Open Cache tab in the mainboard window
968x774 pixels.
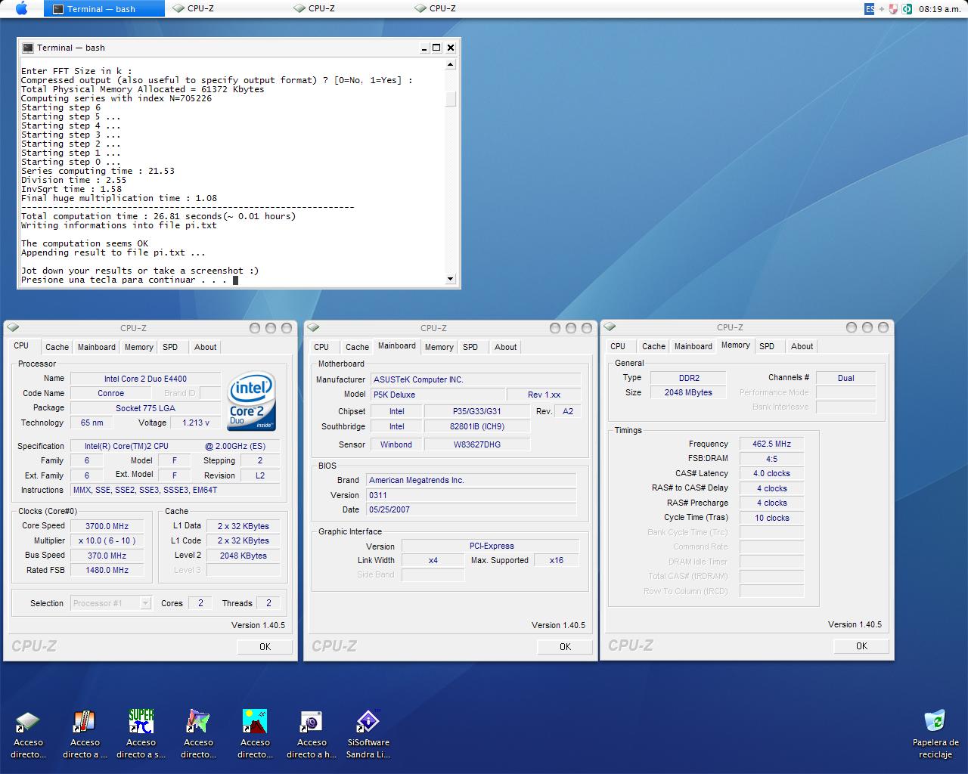pyautogui.click(x=357, y=347)
